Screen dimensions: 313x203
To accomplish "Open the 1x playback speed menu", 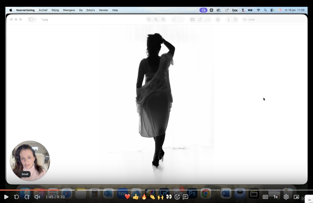I will tap(275, 197).
